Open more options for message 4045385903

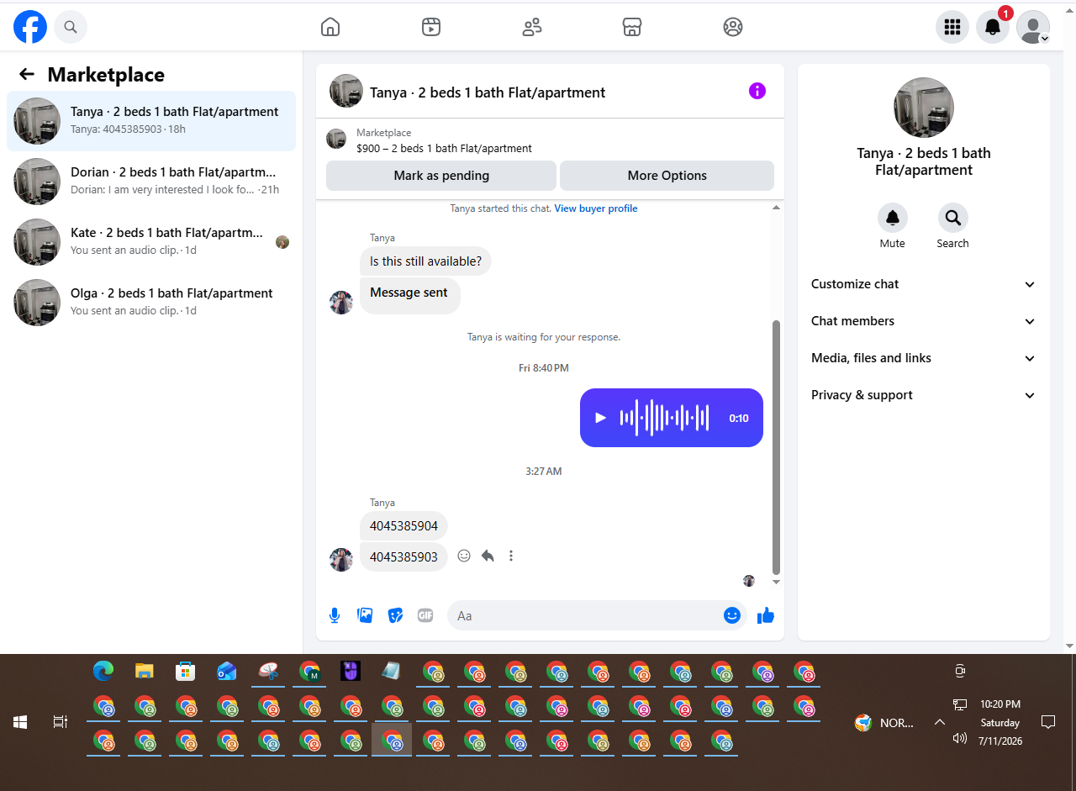[511, 556]
